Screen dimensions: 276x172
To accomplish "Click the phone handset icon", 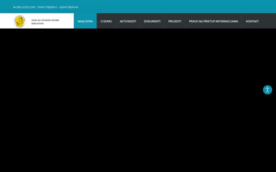I will pos(14,7).
